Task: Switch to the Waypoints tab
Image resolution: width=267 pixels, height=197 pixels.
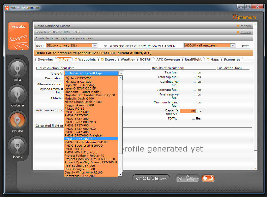Action: (85, 59)
